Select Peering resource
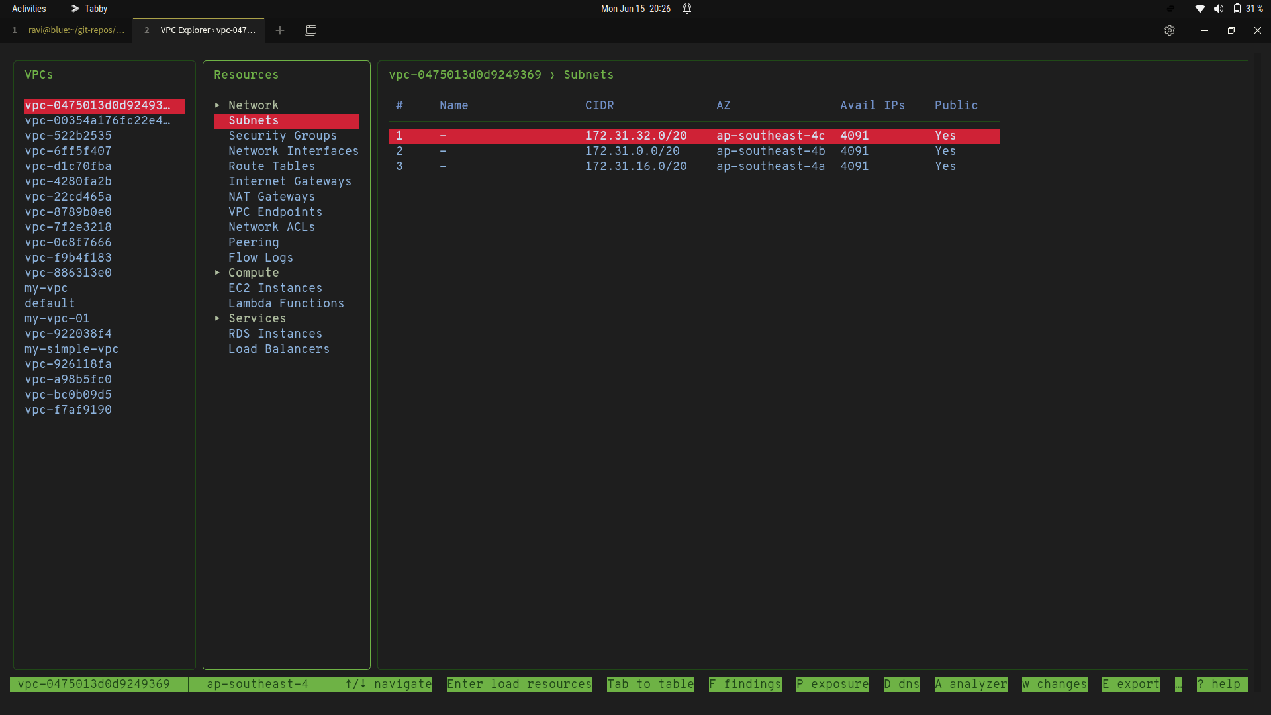Image resolution: width=1271 pixels, height=715 pixels. [254, 242]
